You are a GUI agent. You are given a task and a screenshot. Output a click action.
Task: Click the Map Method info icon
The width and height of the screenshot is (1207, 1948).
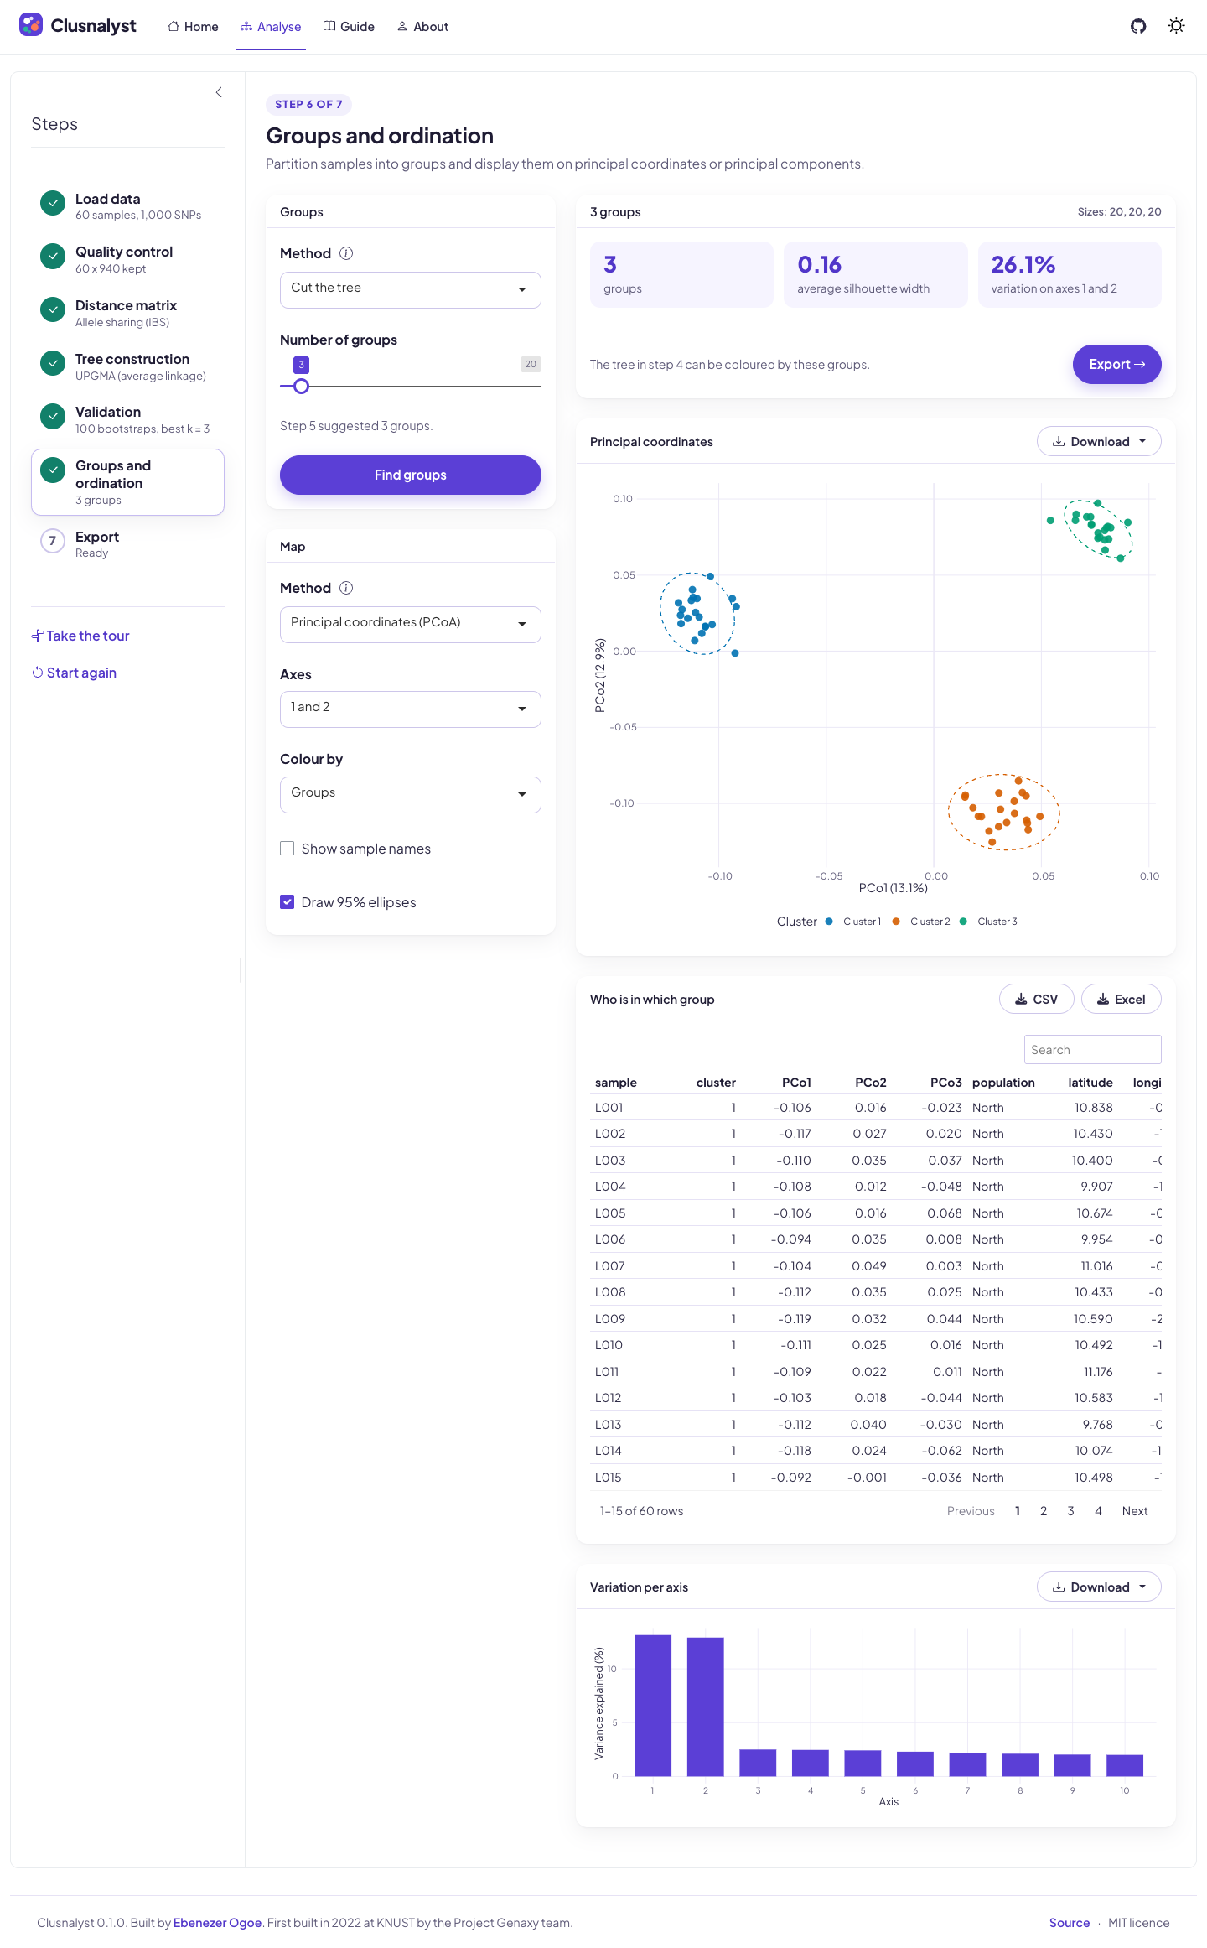point(346,588)
